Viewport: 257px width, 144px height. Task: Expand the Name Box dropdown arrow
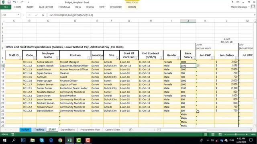[18, 15]
